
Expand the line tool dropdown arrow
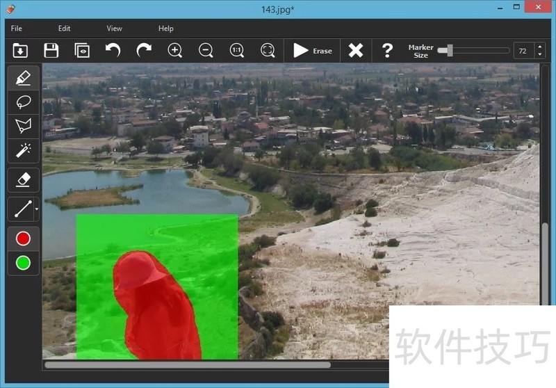tap(36, 209)
